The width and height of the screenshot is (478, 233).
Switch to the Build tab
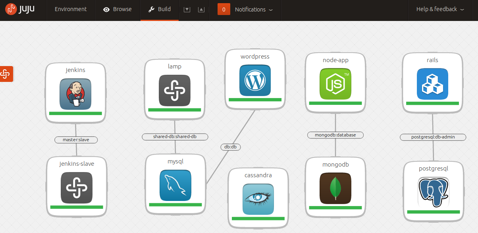click(x=160, y=9)
